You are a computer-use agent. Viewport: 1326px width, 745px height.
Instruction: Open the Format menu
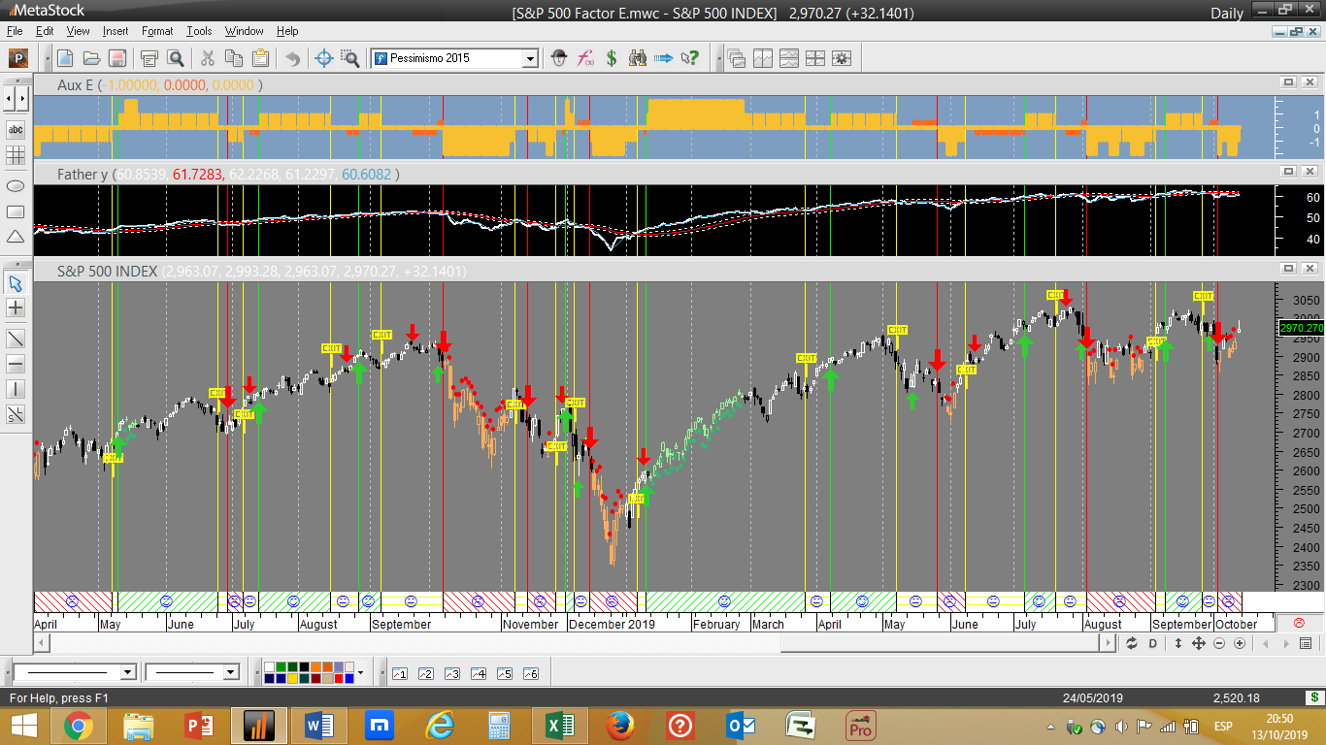click(157, 31)
